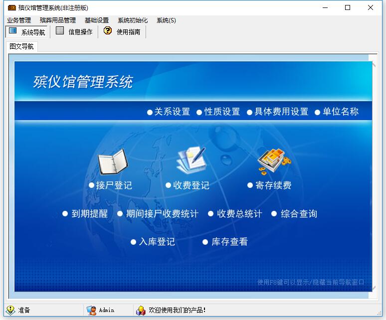386x320 pixels.
Task: Open the 系统(S) menu
Action: [x=166, y=20]
